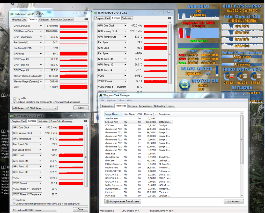Open GPU Core Clock dropdown in upper GPU-Z 0.5.5
This screenshot has height=213, width=265.
tap(41, 26)
